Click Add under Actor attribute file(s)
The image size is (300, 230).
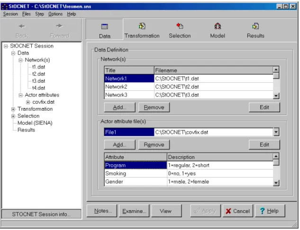[x=120, y=145]
